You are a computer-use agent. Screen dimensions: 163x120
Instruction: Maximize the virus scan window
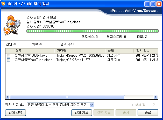(153, 4)
